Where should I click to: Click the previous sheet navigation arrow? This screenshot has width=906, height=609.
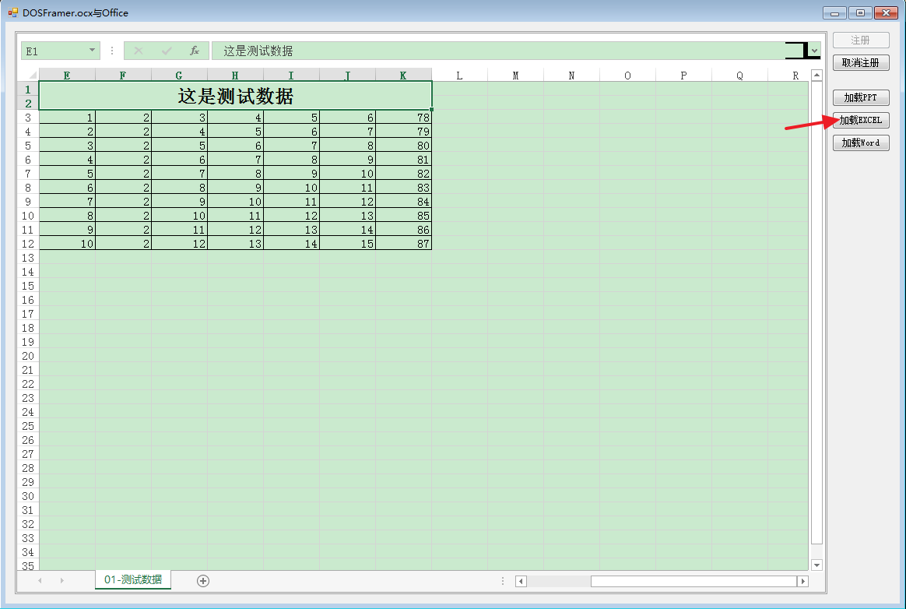pyautogui.click(x=40, y=580)
